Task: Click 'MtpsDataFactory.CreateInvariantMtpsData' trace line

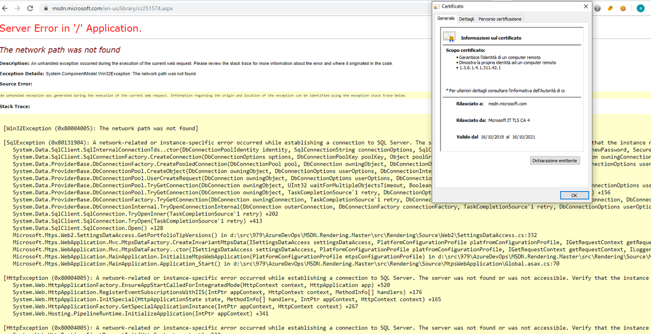Action: pos(332,242)
